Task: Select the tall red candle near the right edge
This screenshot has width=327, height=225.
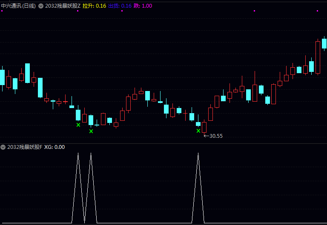Action: (318, 57)
